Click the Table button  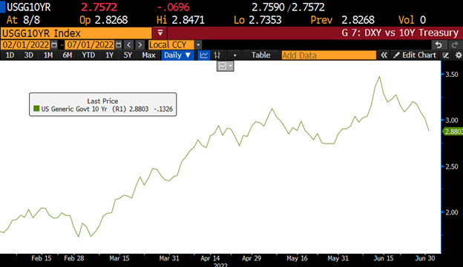260,55
